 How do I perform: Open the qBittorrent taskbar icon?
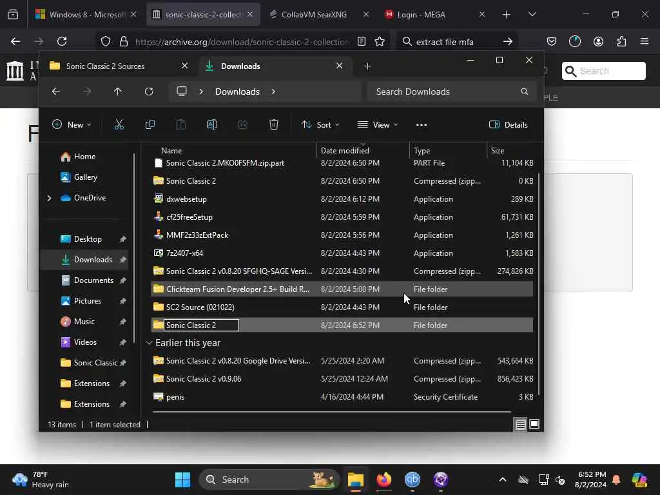412,480
